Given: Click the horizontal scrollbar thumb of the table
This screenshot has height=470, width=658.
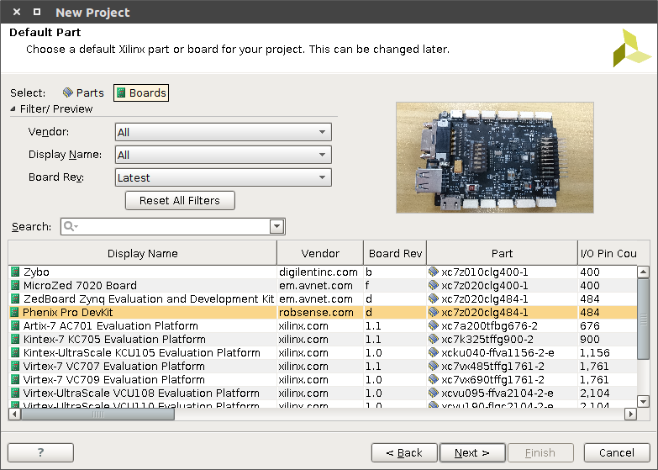Looking at the screenshot, I should click(x=97, y=415).
